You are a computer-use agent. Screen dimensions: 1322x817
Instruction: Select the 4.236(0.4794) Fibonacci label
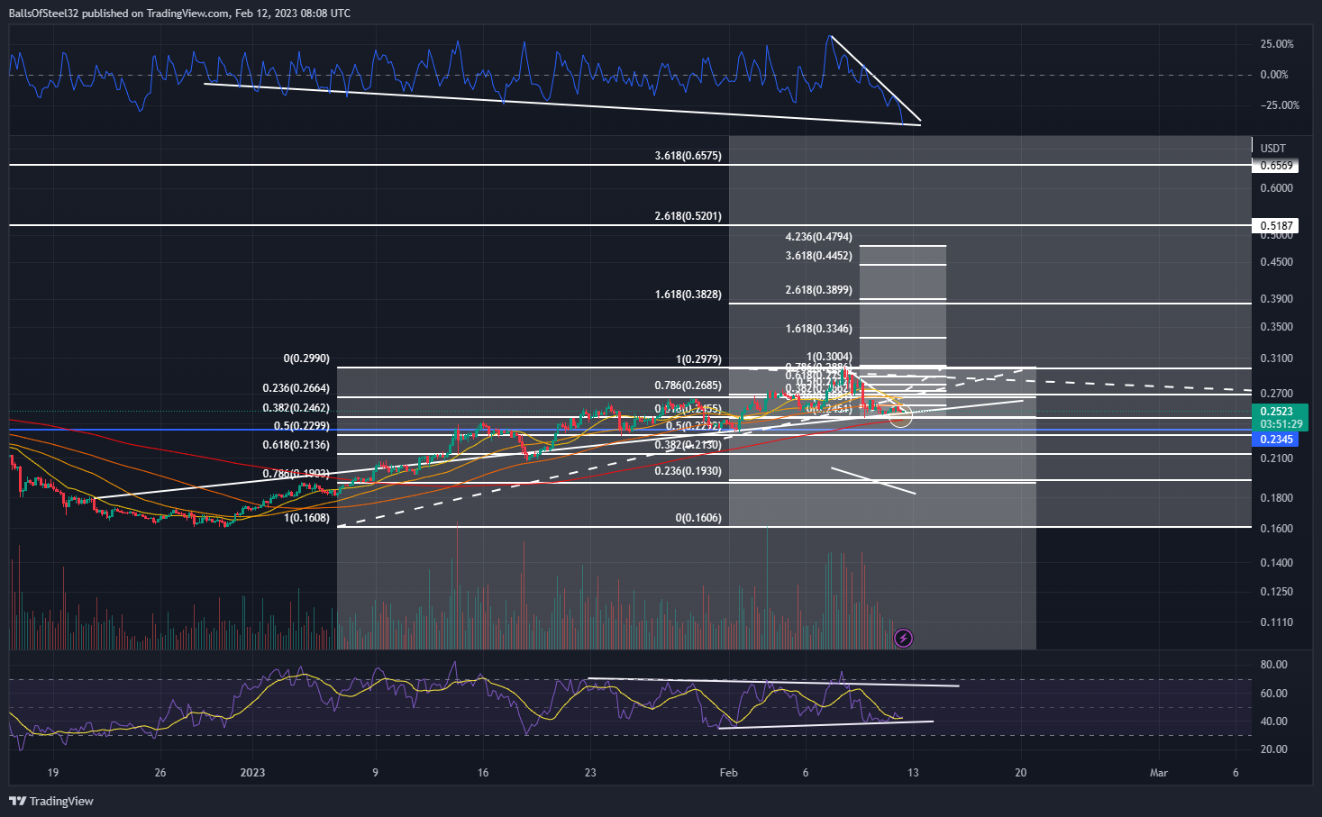tap(818, 237)
